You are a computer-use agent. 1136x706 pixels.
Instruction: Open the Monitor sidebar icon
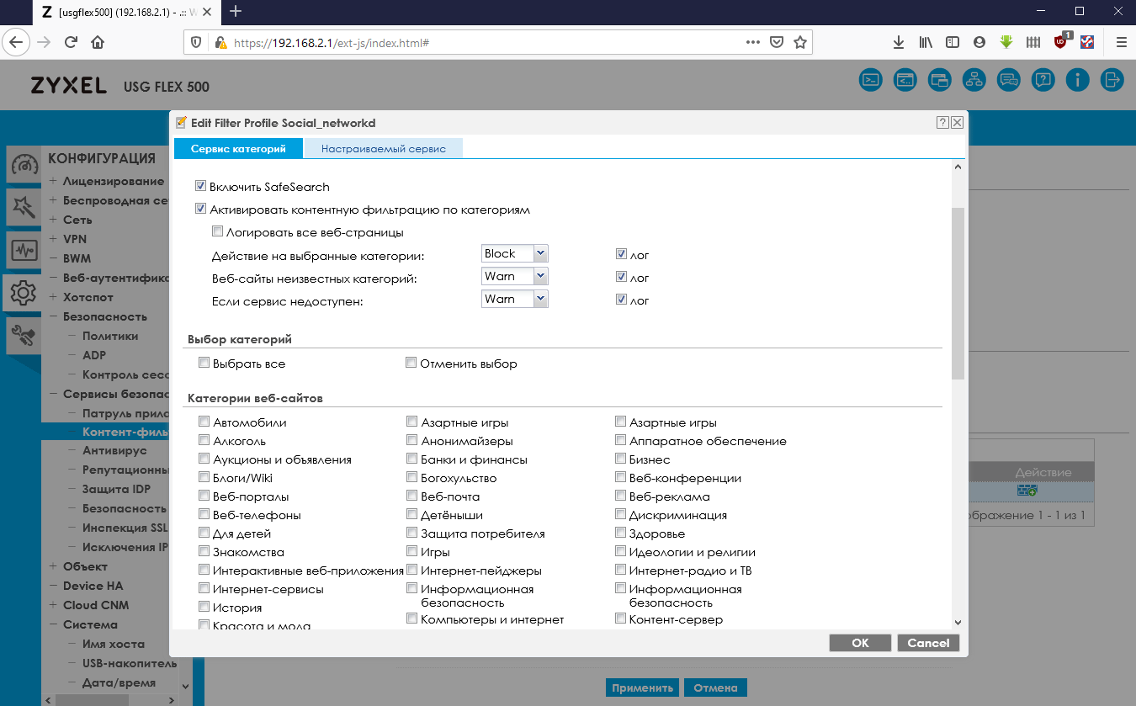[x=24, y=250]
